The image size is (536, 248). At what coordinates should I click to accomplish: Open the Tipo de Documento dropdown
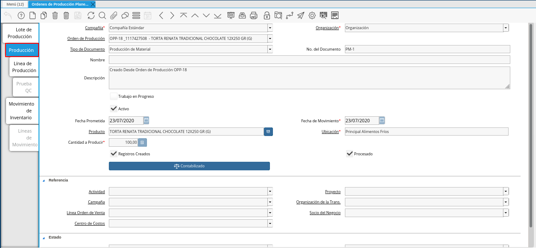[x=270, y=49]
